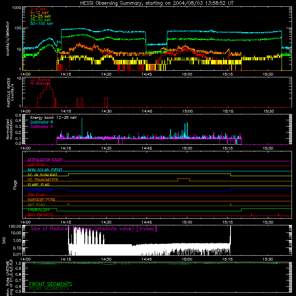This screenshot has width=296, height=296.
Task: Click the 'counts/s/detector' y-axis label
Action: (x=7, y=38)
